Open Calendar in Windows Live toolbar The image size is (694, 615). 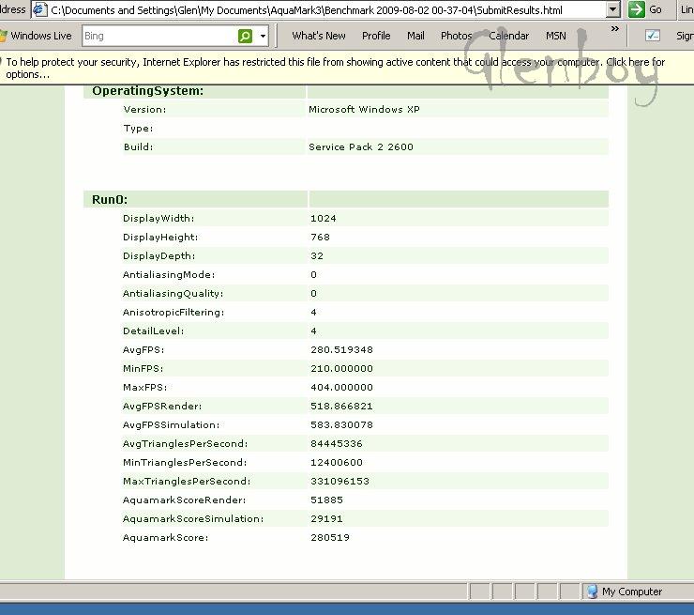point(509,36)
